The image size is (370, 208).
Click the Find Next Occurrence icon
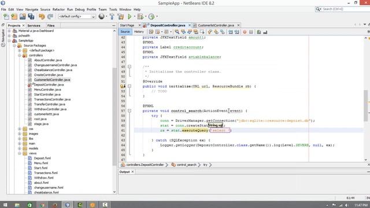[190, 32]
